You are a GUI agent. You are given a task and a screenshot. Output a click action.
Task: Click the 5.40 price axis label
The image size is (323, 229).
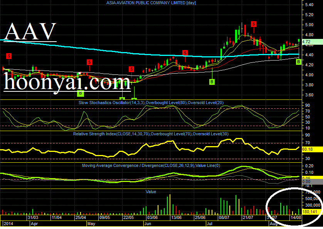pos(309,5)
